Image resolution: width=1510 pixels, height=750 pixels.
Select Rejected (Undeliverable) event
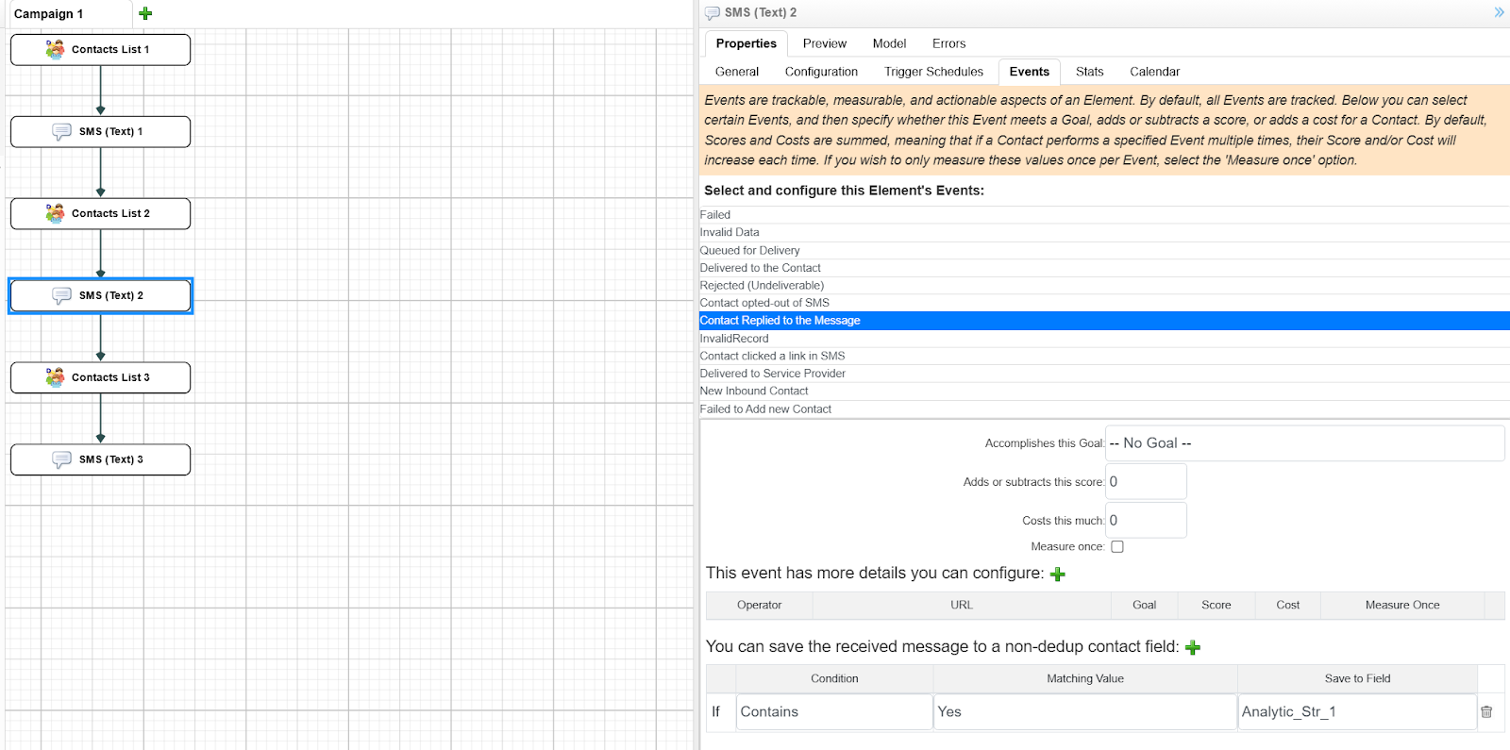coord(1104,285)
